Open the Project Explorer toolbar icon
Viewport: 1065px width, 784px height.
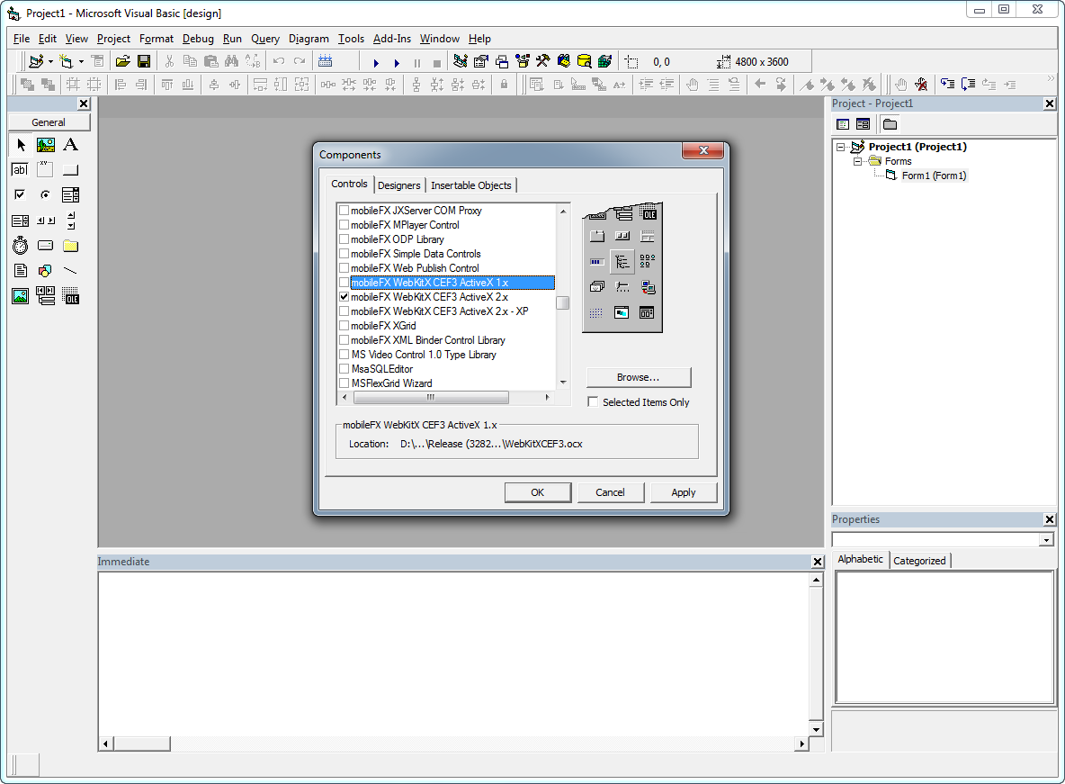coord(461,62)
